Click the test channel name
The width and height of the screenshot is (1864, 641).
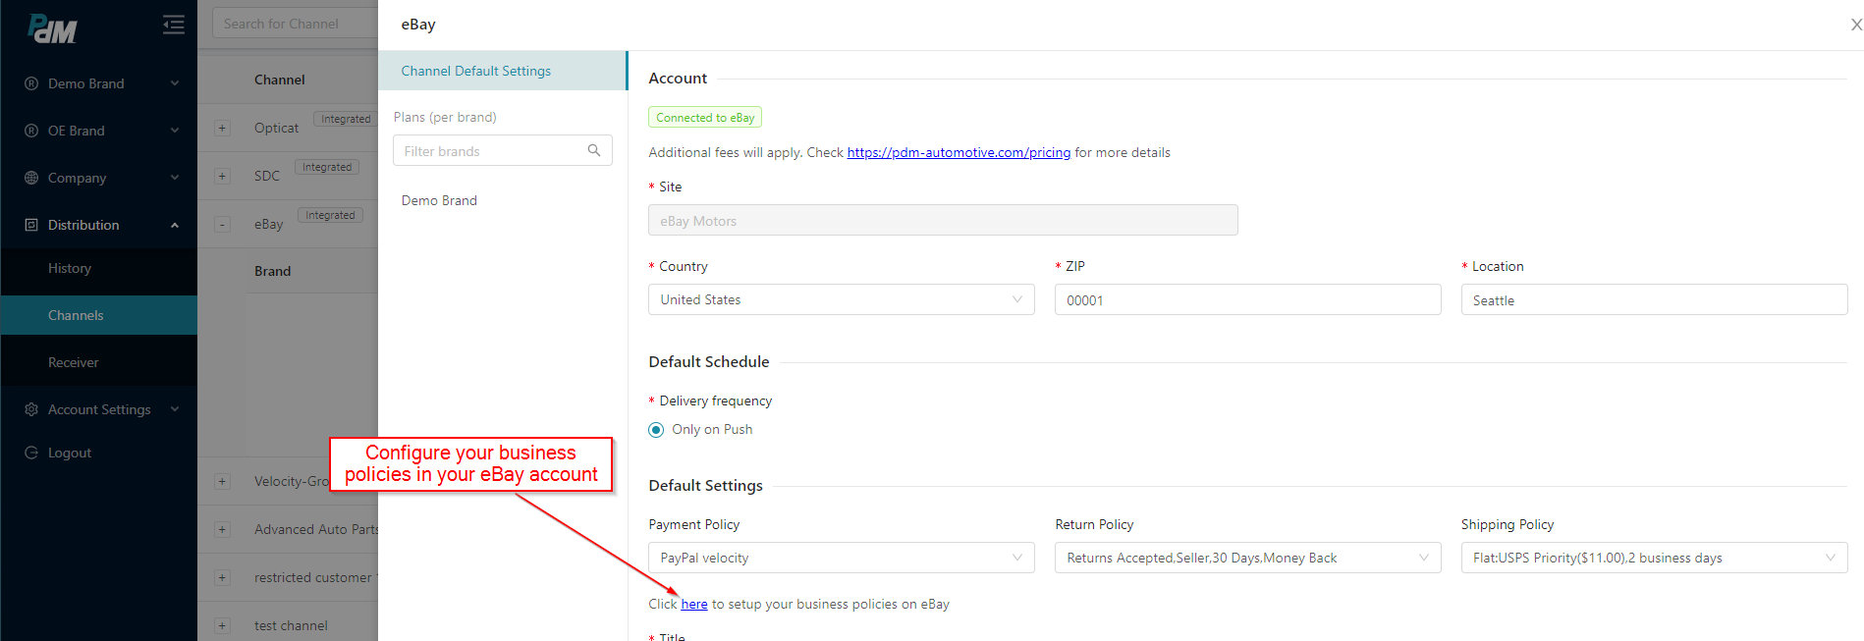291,625
